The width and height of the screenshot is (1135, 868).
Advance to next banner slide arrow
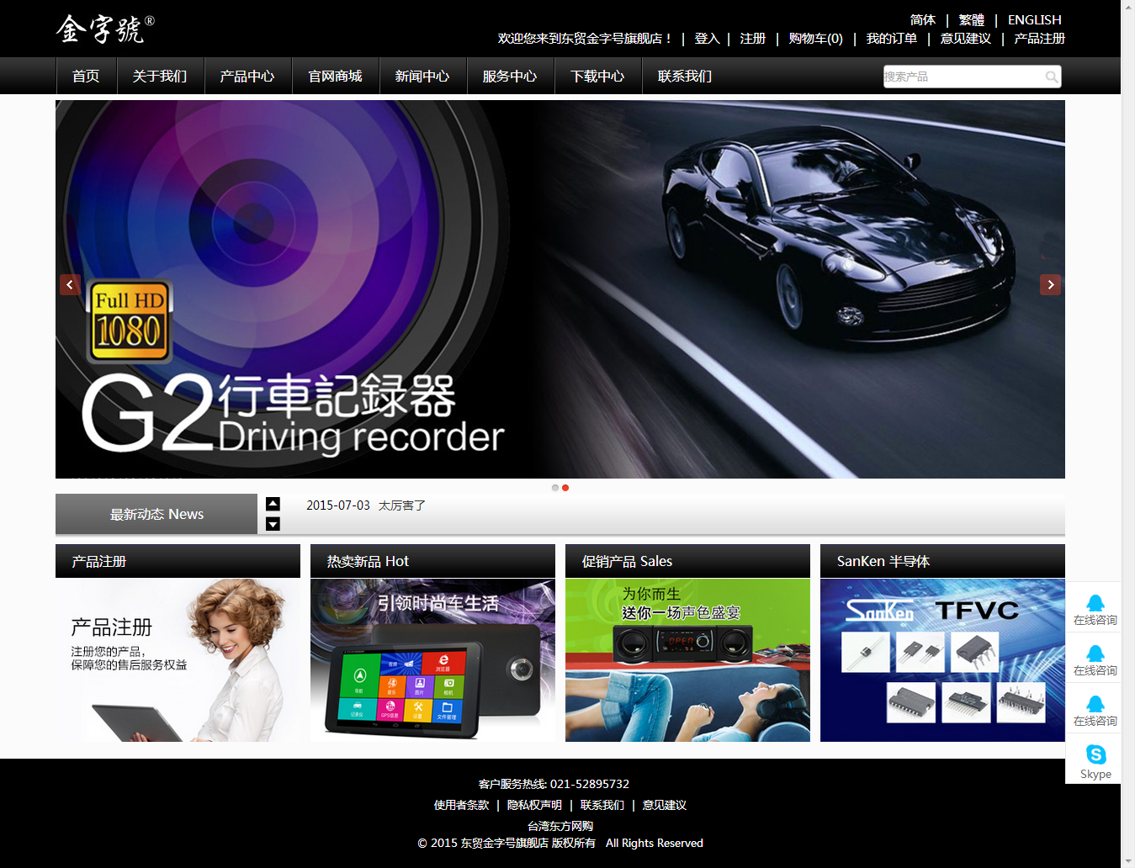pyautogui.click(x=1049, y=285)
